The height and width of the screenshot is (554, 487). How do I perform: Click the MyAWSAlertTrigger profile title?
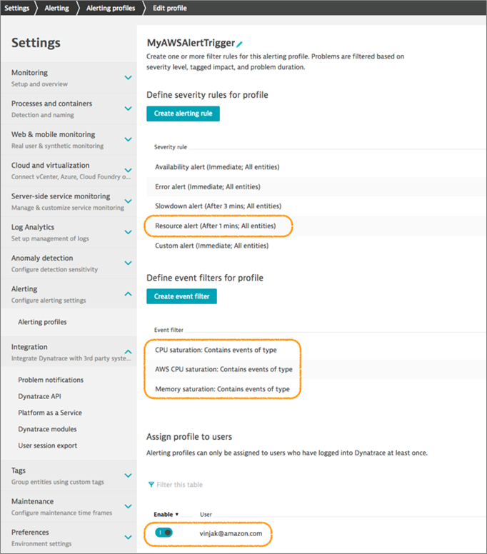[191, 43]
